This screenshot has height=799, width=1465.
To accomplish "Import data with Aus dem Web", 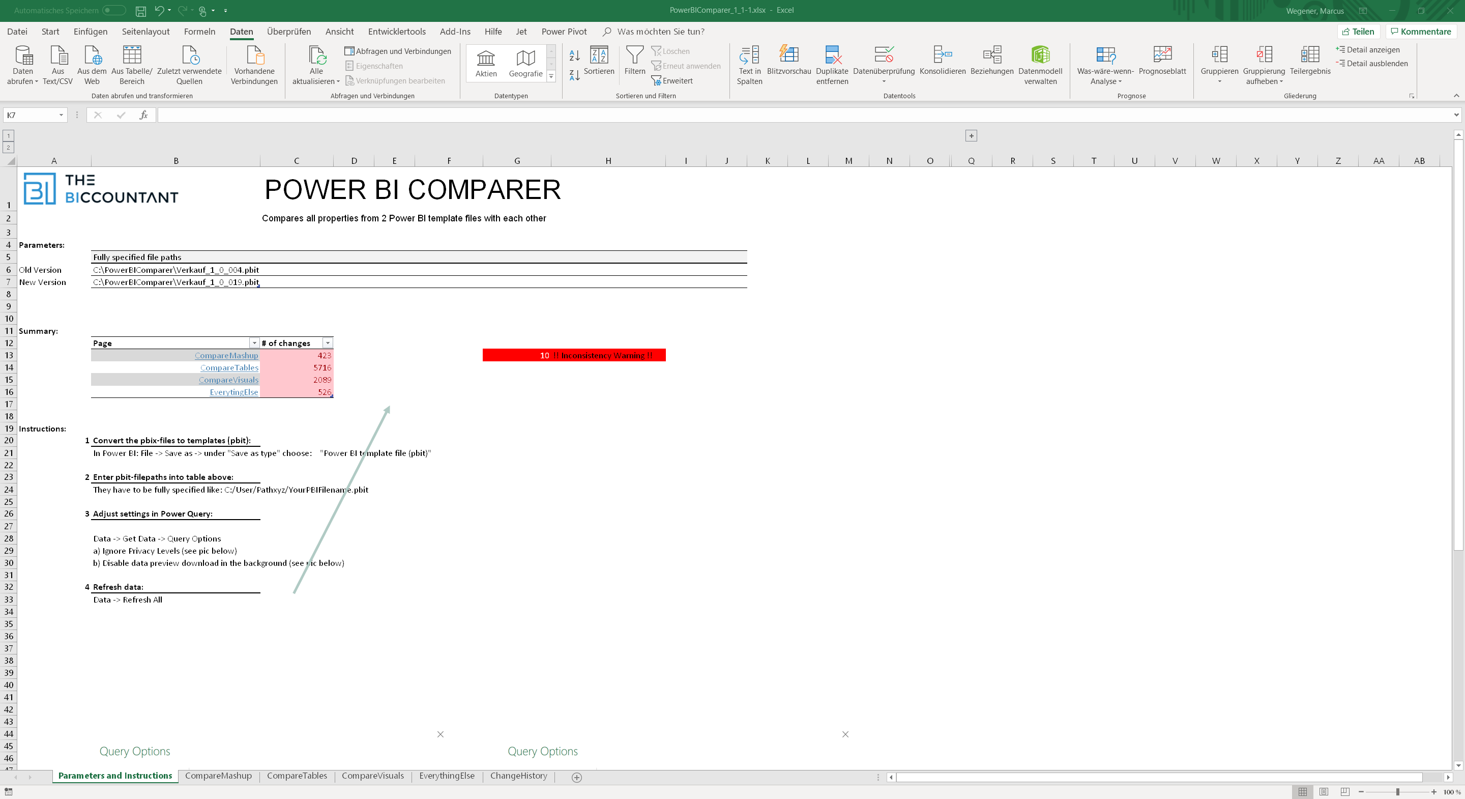I will [92, 66].
